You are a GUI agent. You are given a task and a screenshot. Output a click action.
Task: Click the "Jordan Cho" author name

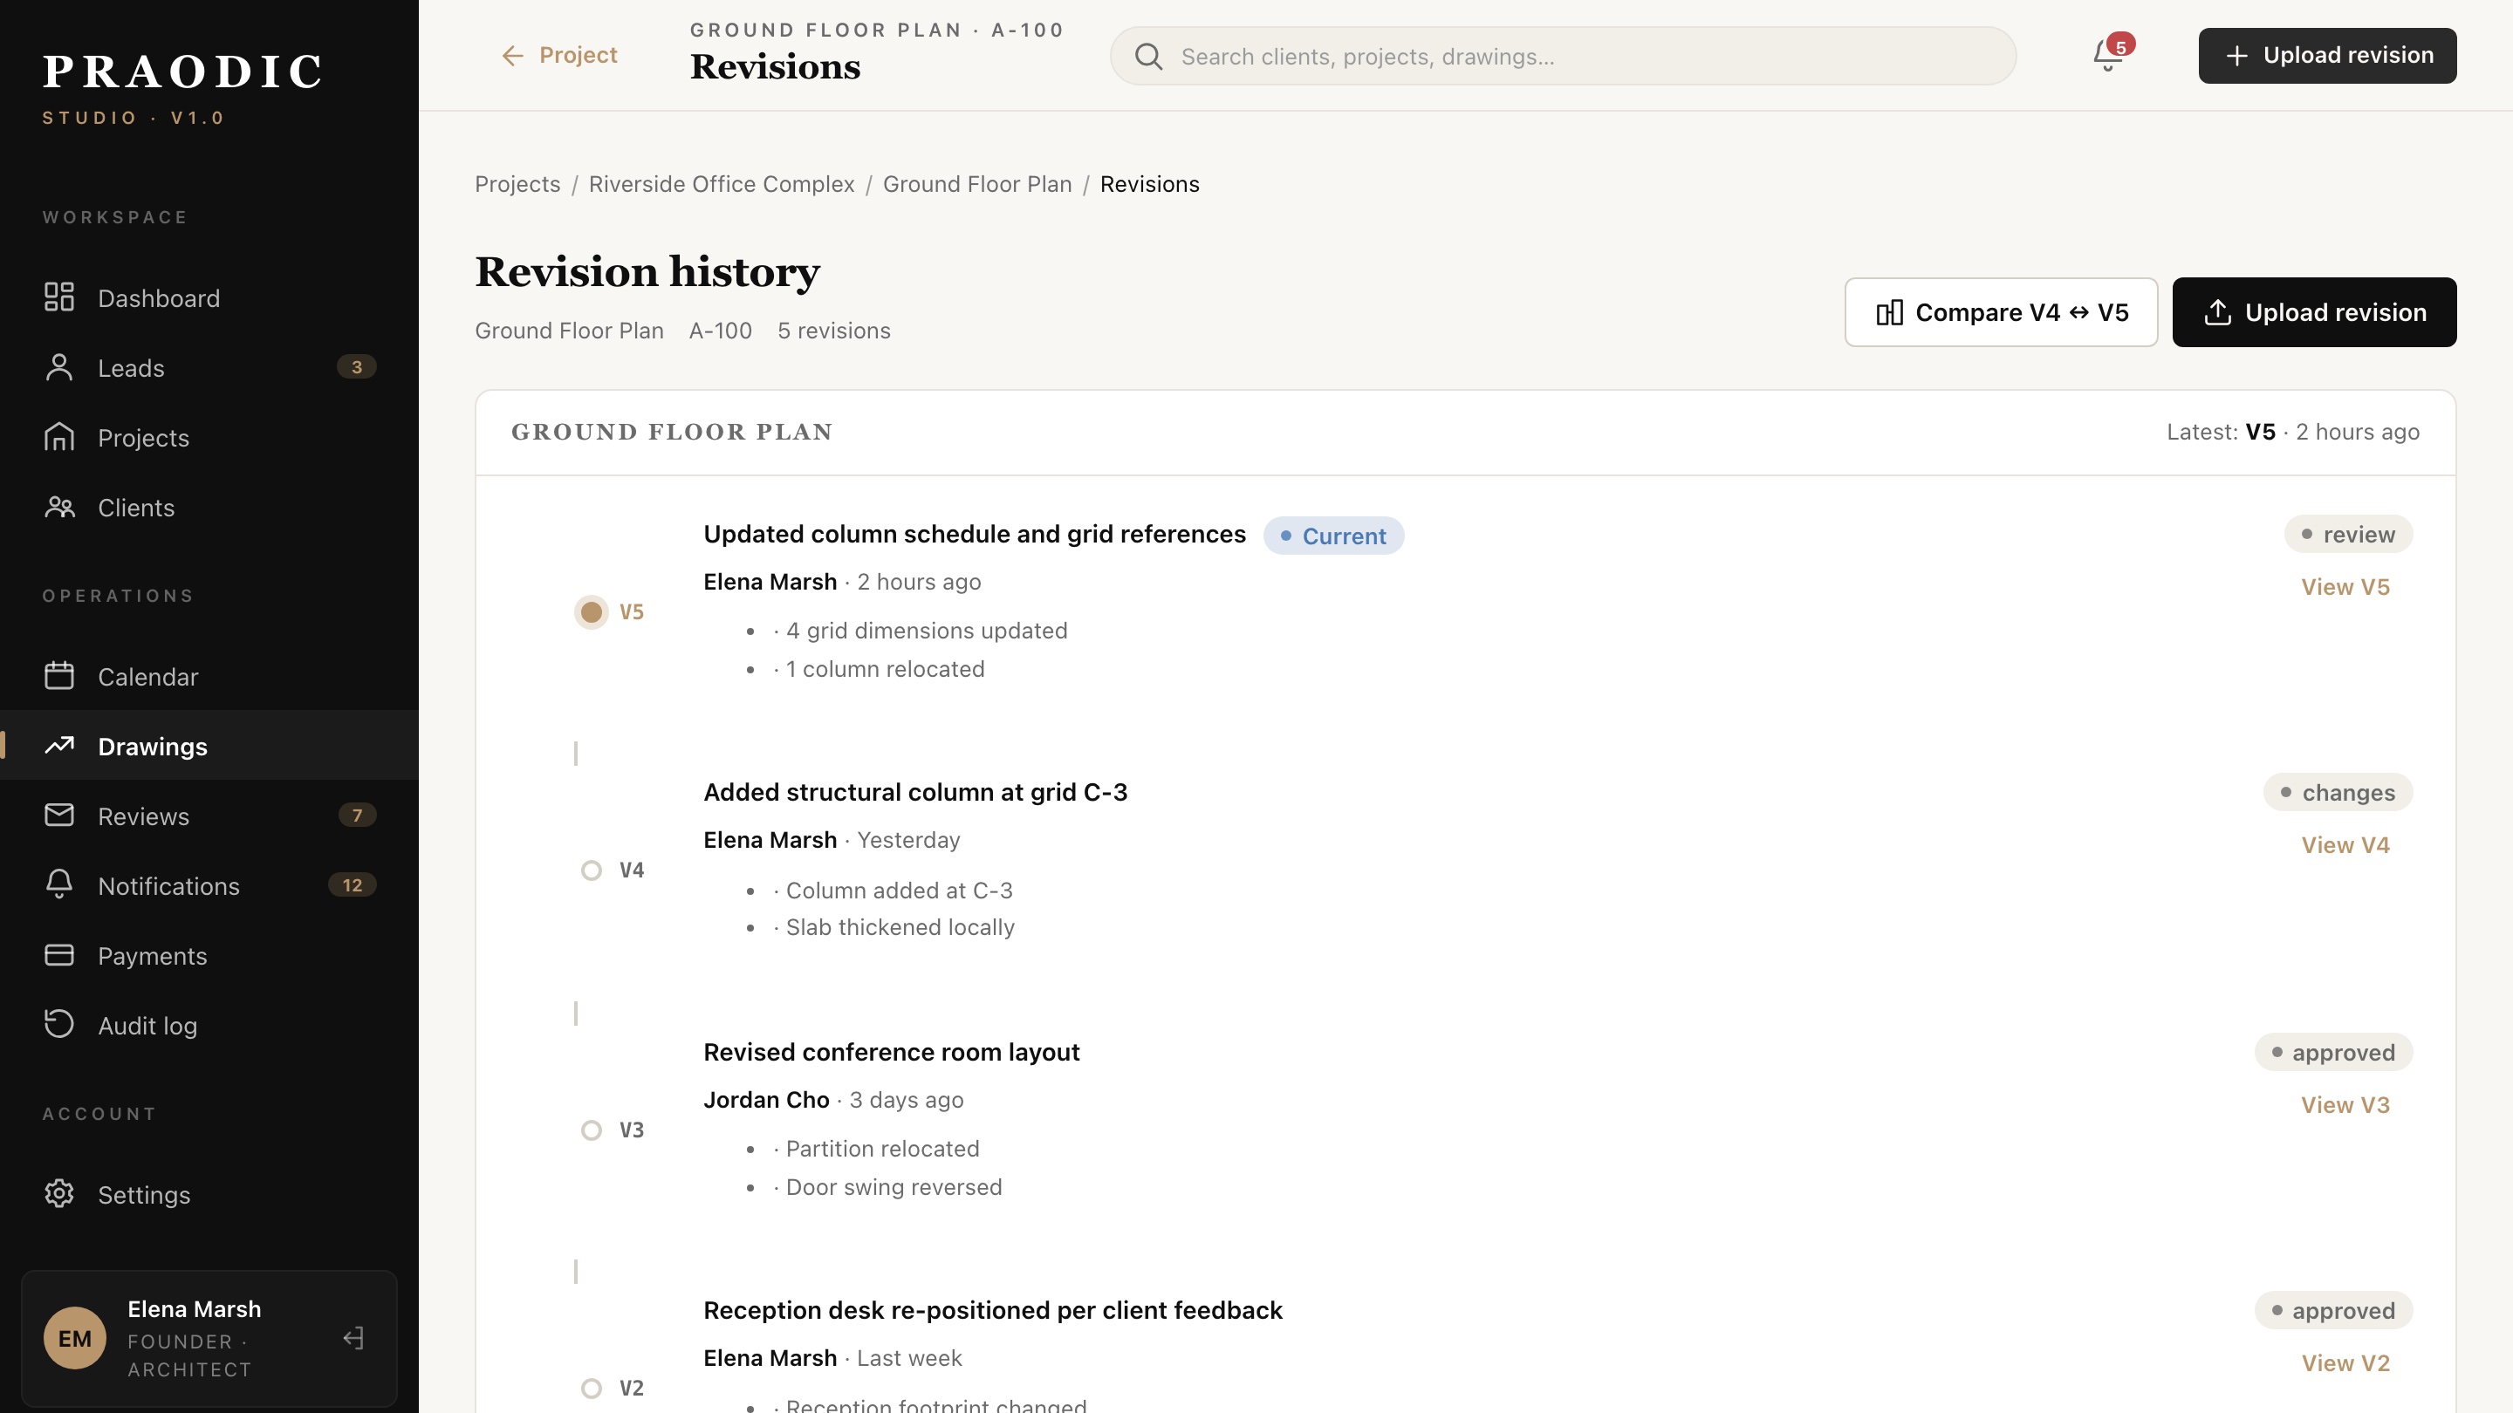[766, 1100]
